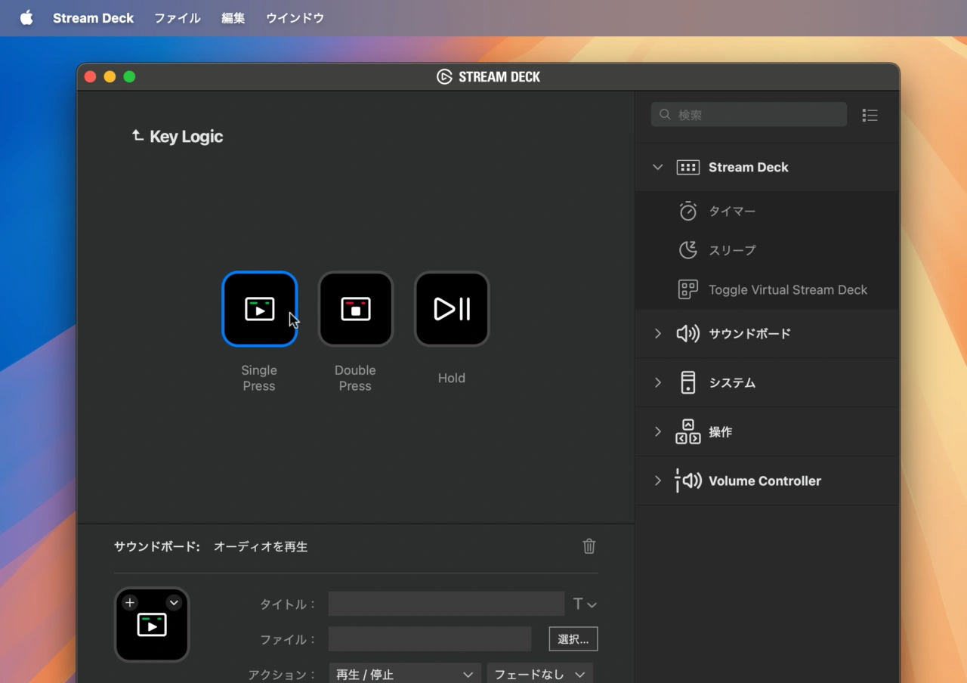The height and width of the screenshot is (683, 967).
Task: Select the タイマー action icon
Action: click(x=688, y=211)
